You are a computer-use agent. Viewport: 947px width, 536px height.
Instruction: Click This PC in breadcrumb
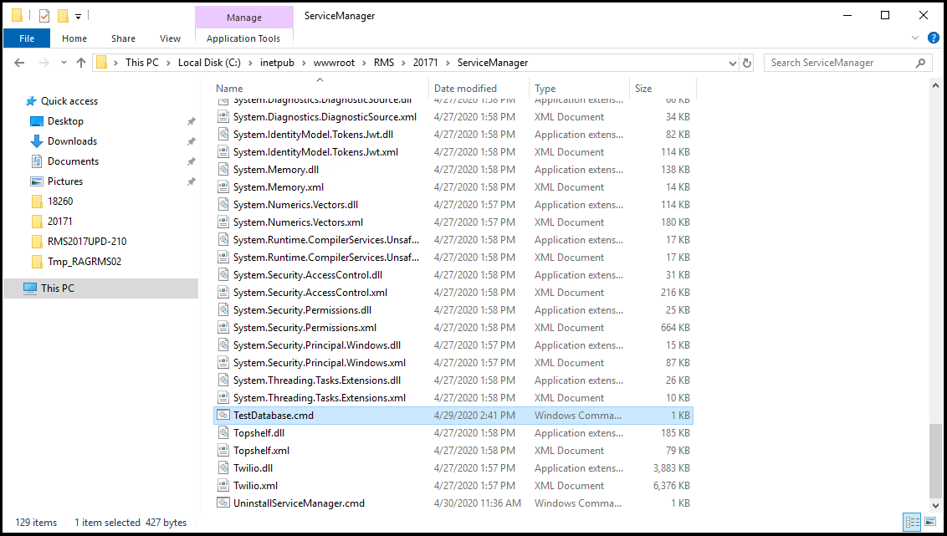(x=142, y=63)
